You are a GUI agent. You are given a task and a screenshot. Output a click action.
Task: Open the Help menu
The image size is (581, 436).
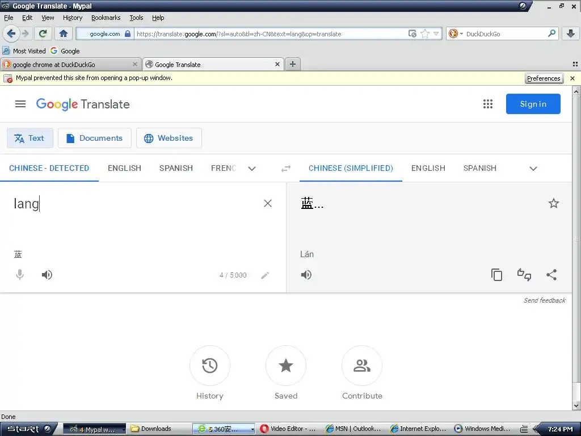click(x=158, y=18)
